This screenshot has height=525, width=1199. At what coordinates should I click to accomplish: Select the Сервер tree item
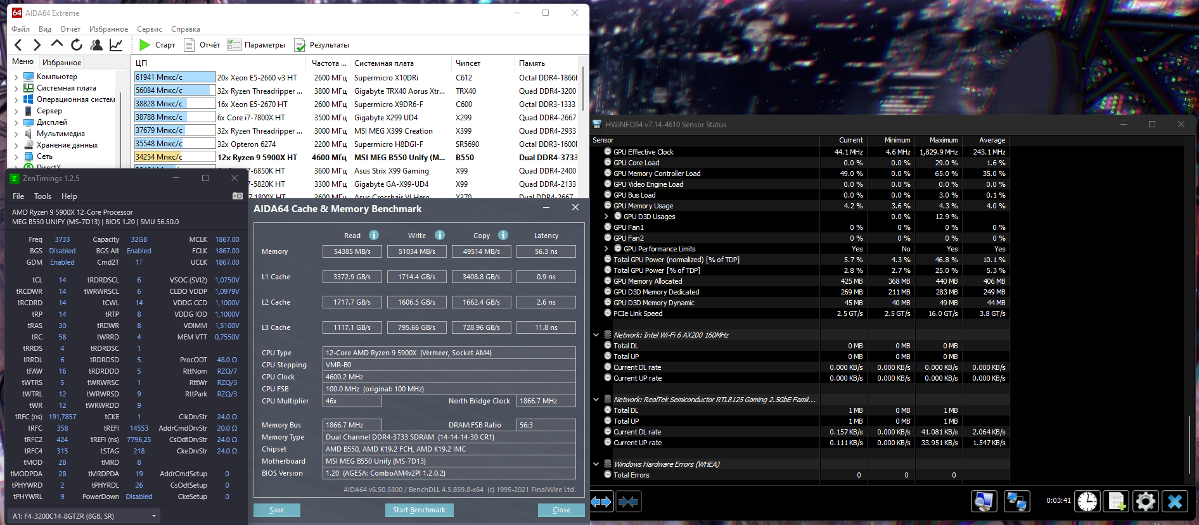coord(49,111)
